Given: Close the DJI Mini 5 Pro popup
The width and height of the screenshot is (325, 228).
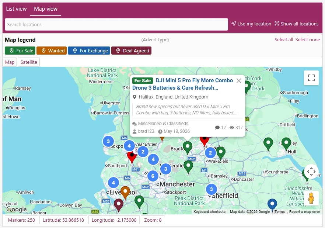Looking at the screenshot, I should 239,81.
